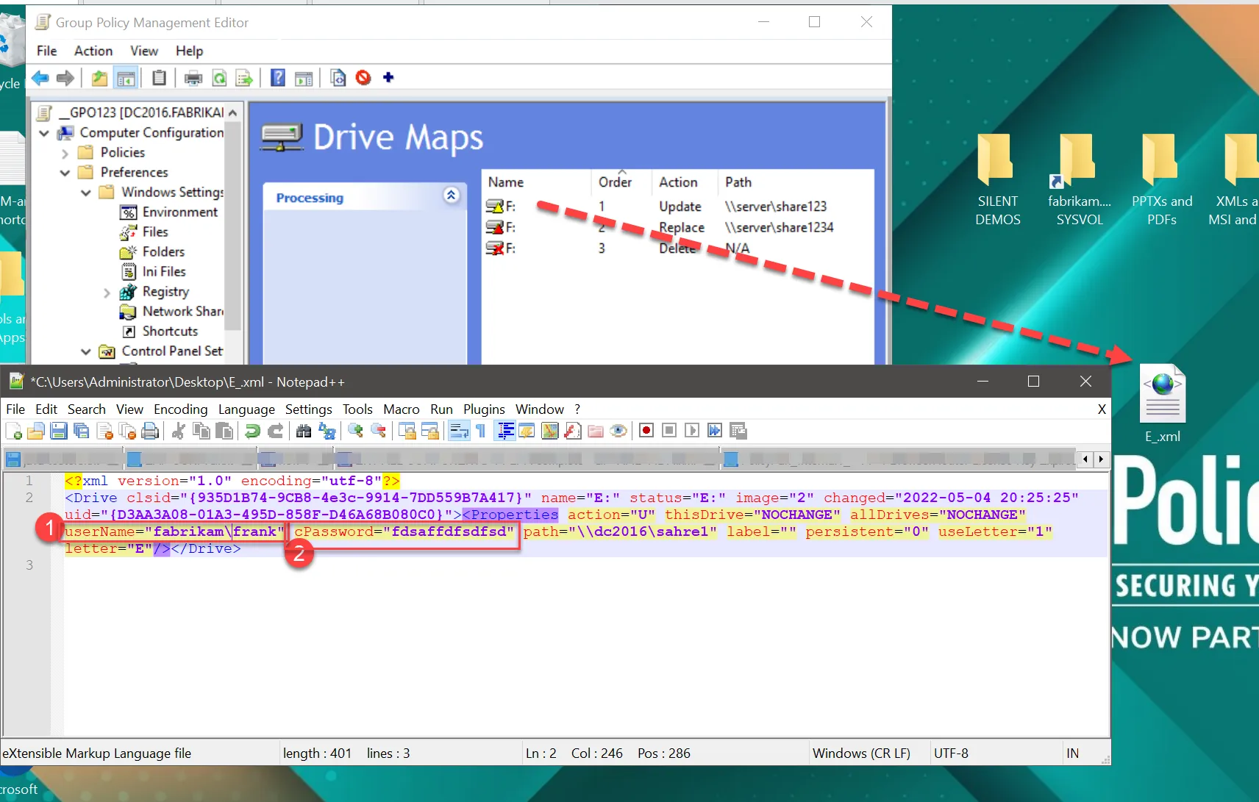The height and width of the screenshot is (802, 1259).
Task: Open the Plugins menu in Notepad++
Action: pyautogui.click(x=483, y=409)
